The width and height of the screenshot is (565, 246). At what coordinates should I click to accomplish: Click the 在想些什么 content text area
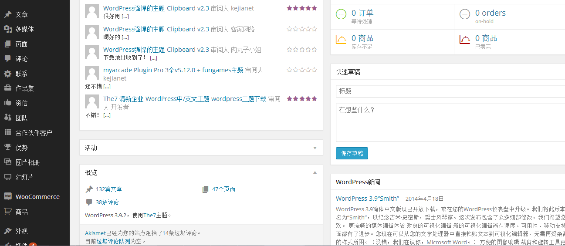coord(449,122)
